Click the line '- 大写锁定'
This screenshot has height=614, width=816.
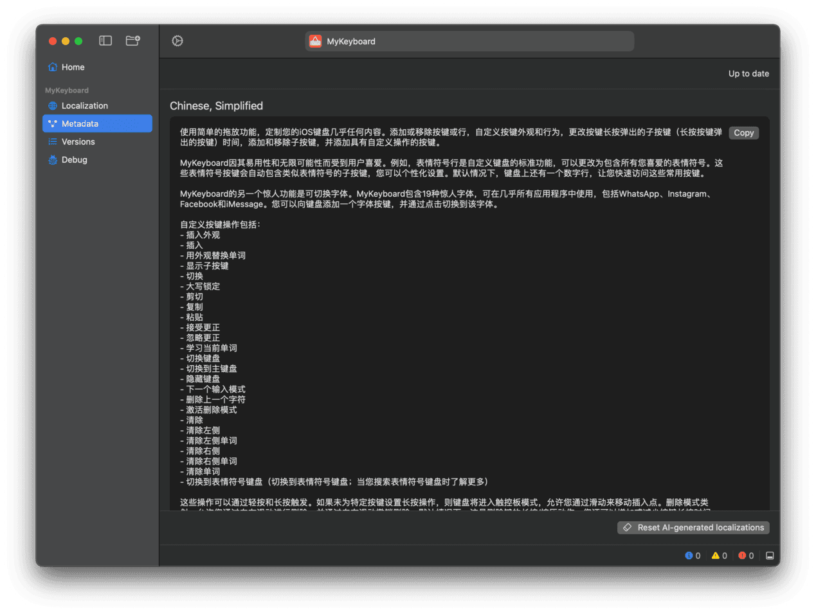pos(200,286)
